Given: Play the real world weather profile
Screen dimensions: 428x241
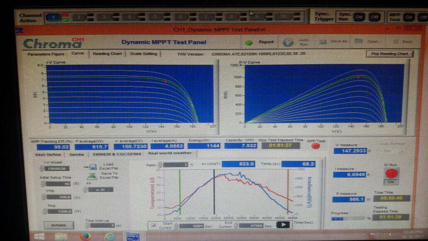Looking at the screenshot, I should click(283, 225).
